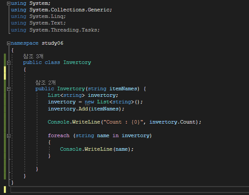249x195 pixels.
Task: Click the namespace name 'study06'
Action: pos(53,43)
